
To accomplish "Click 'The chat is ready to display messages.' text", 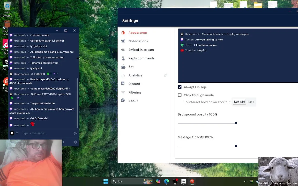I will point(225,34).
